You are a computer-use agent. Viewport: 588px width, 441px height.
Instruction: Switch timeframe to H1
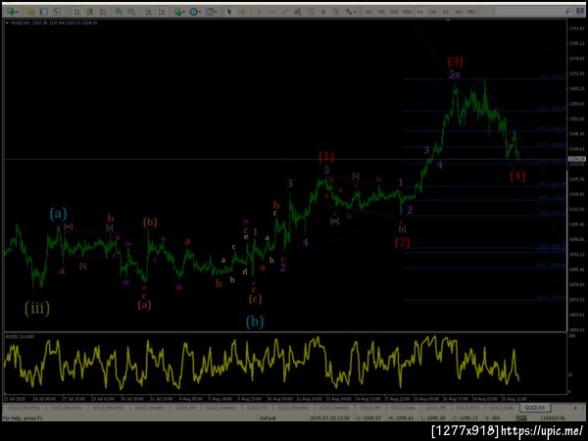coord(420,12)
